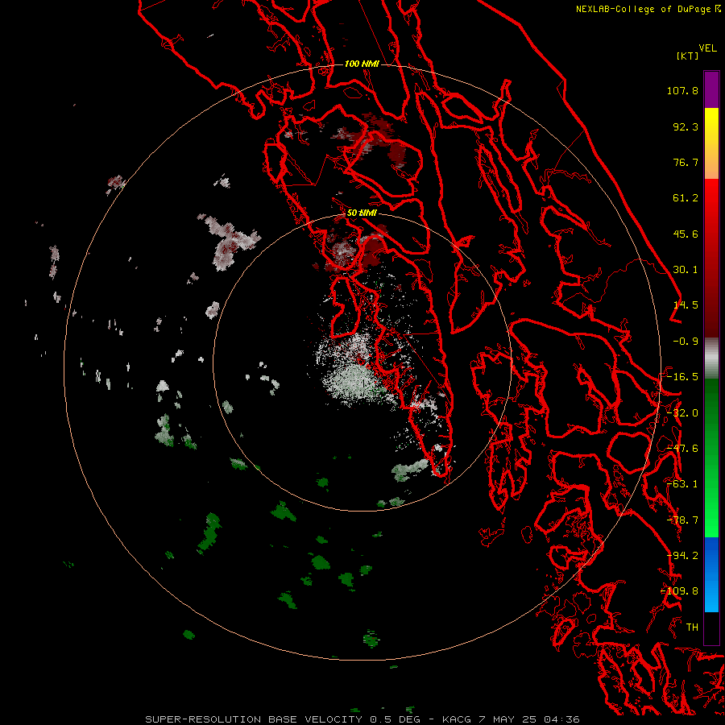This screenshot has width=725, height=725.
Task: Select the -63.1 legend value
Action: (682, 484)
